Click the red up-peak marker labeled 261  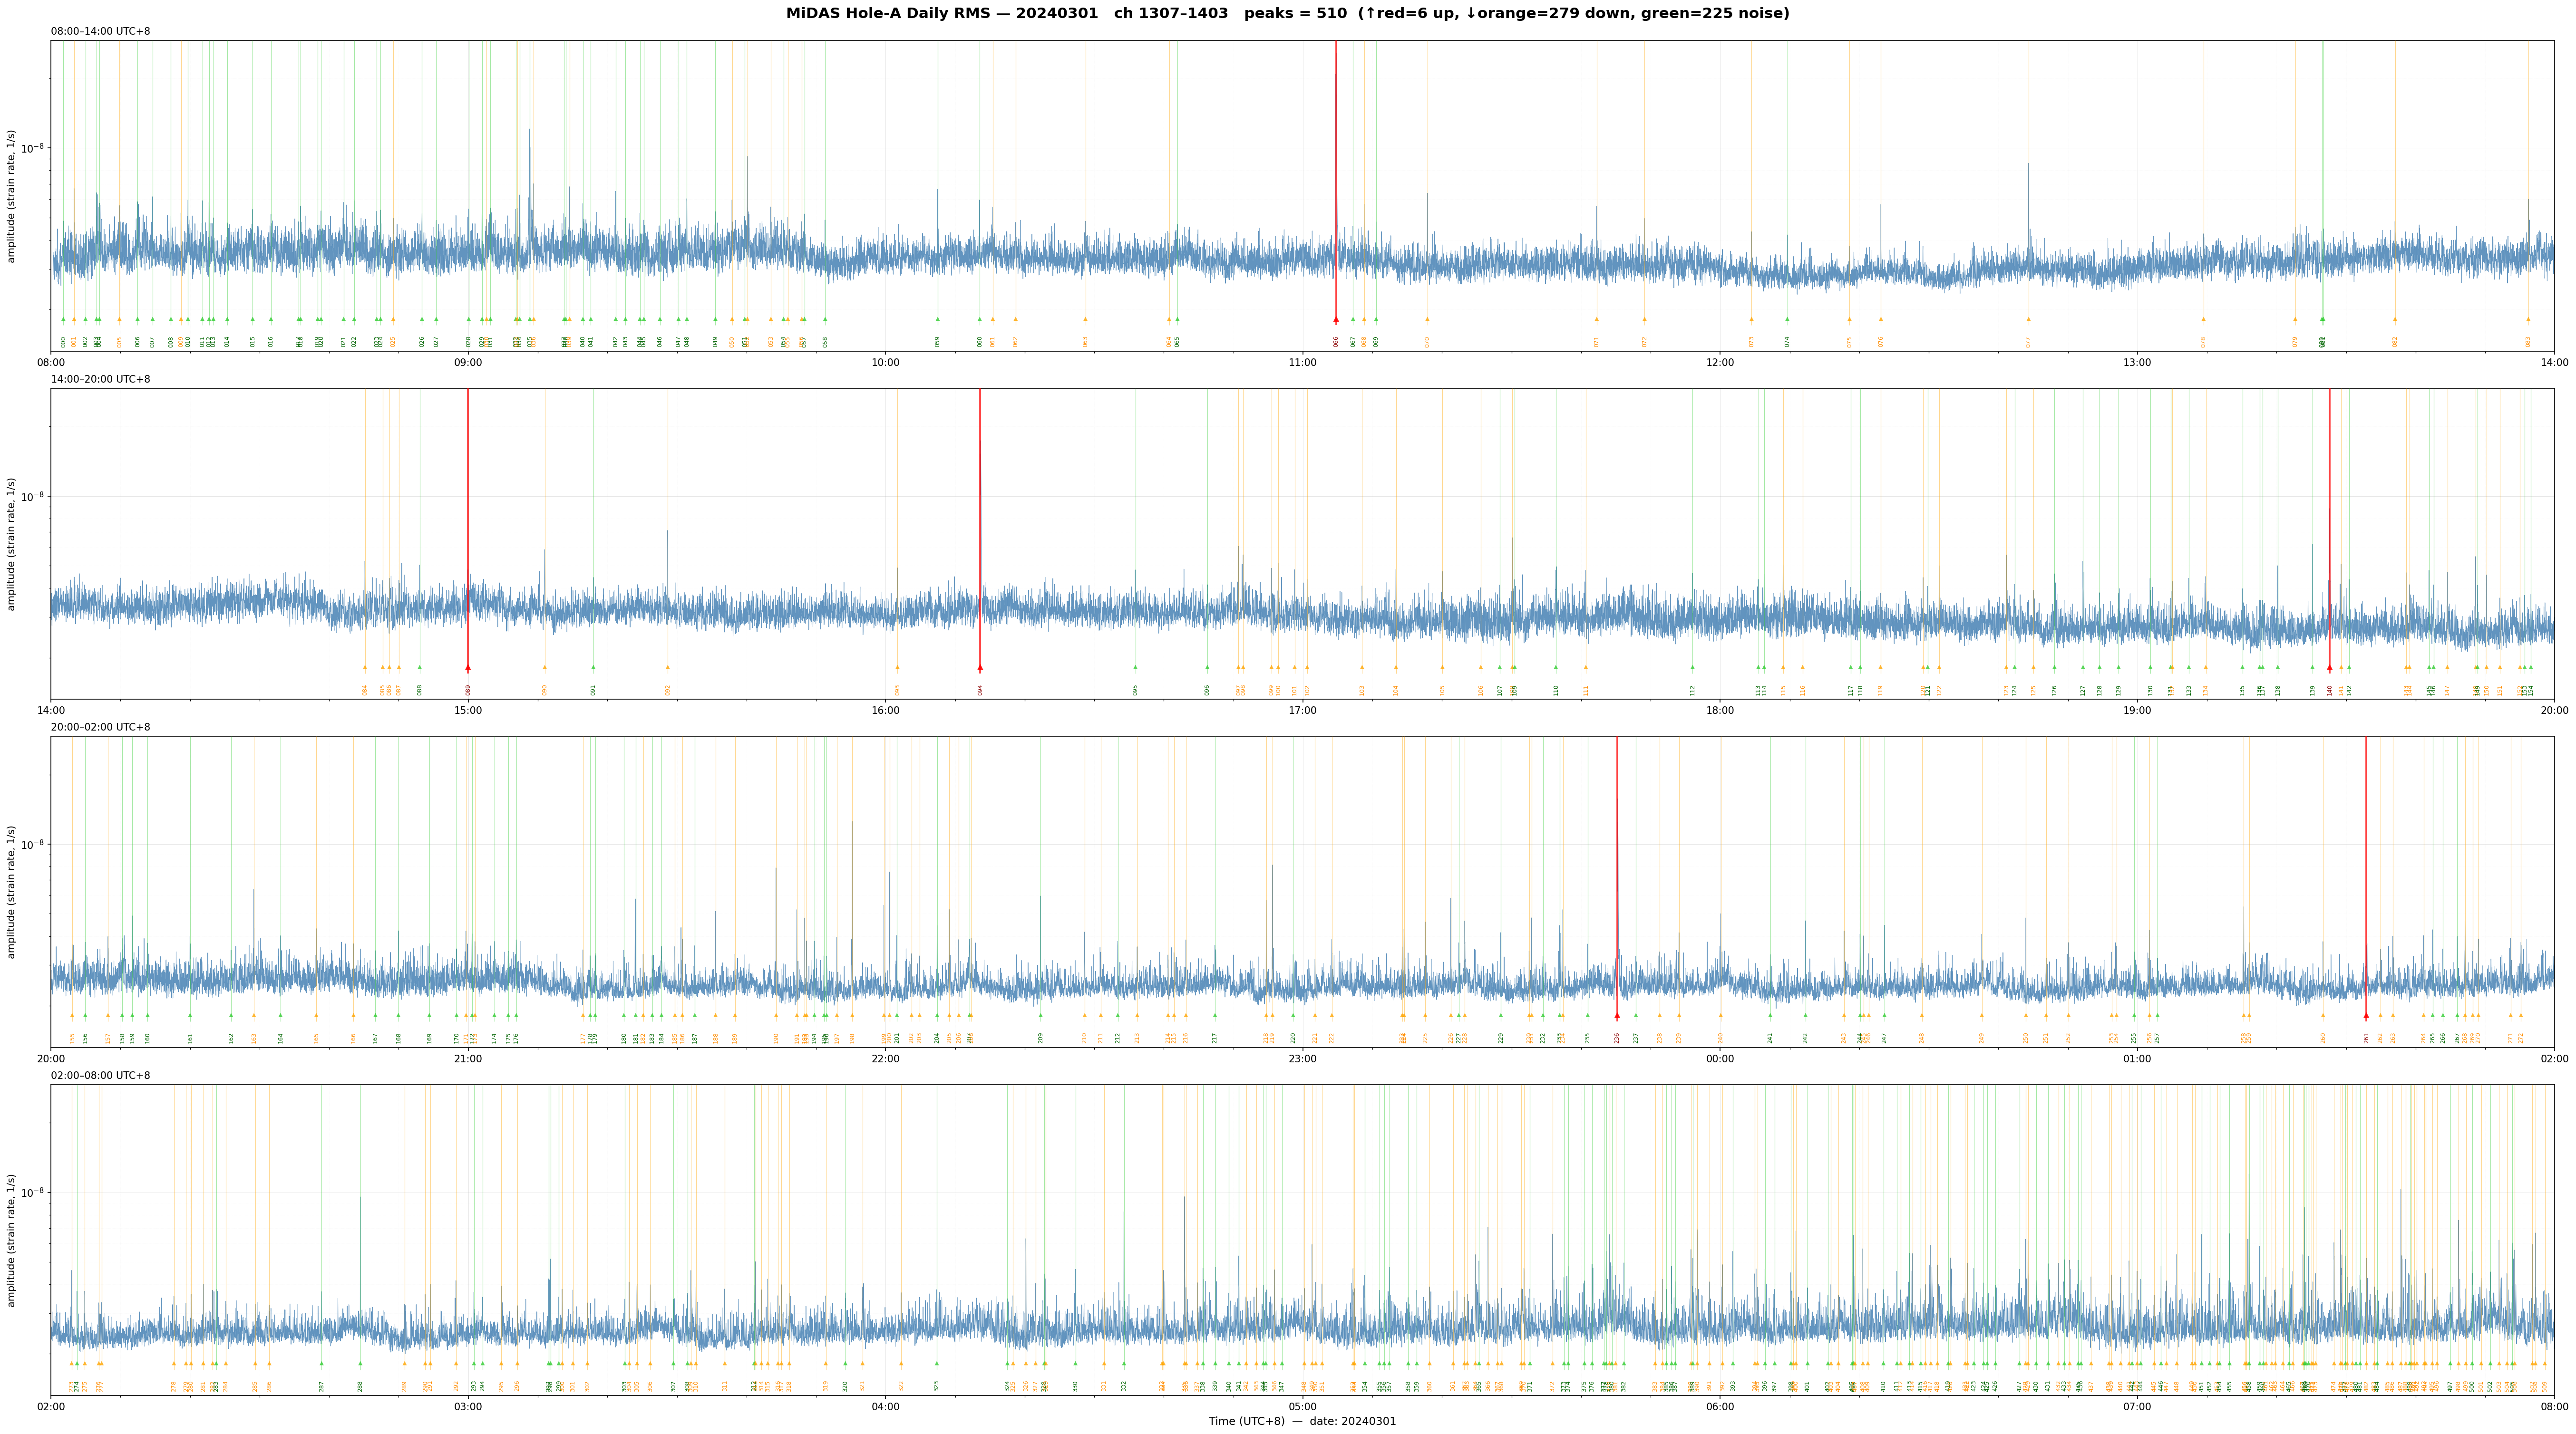2366,1016
